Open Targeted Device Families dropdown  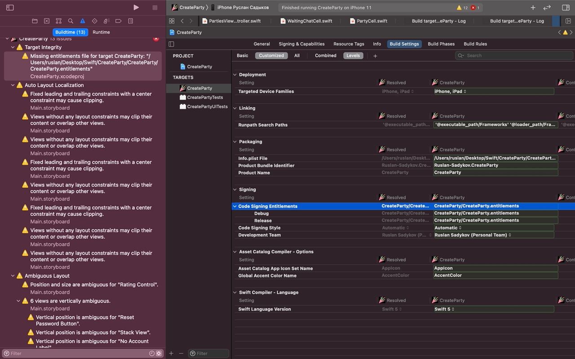point(493,92)
